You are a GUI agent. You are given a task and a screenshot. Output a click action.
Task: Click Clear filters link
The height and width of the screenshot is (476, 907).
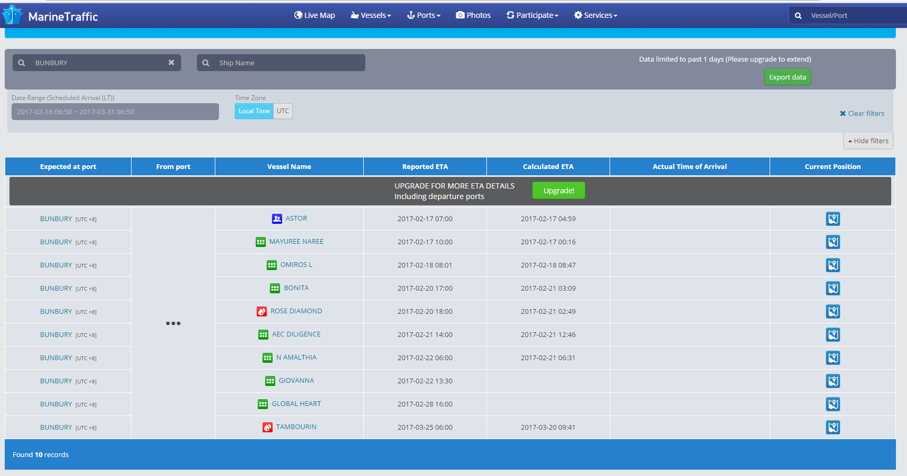tap(862, 113)
